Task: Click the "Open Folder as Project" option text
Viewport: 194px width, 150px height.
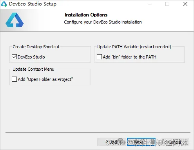Action: tap(50, 79)
